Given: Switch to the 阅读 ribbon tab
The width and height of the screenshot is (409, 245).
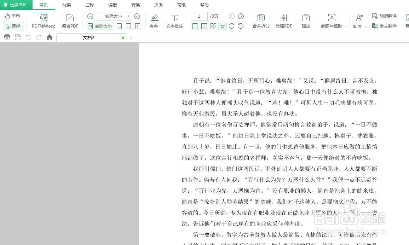Looking at the screenshot, I should 67,5.
